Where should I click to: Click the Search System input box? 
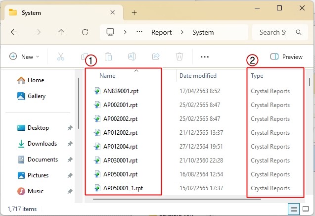point(273,32)
